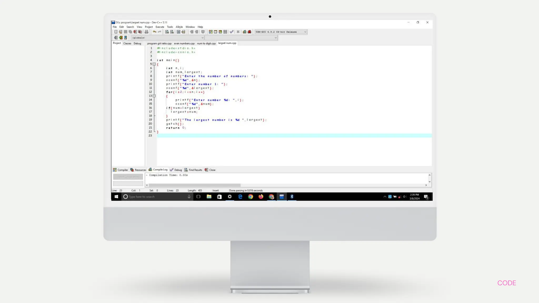Collapse the for loop fold marker
The height and width of the screenshot is (303, 539).
click(x=154, y=96)
